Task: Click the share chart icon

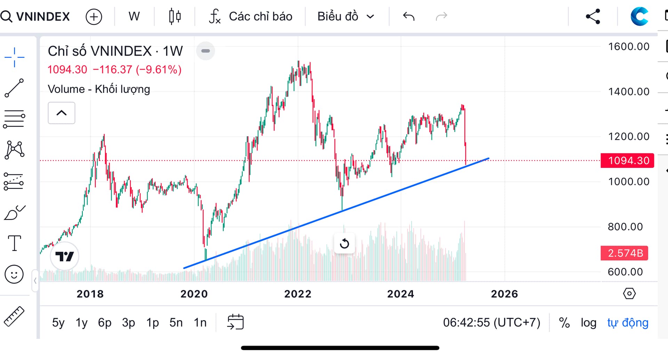Action: point(593,16)
